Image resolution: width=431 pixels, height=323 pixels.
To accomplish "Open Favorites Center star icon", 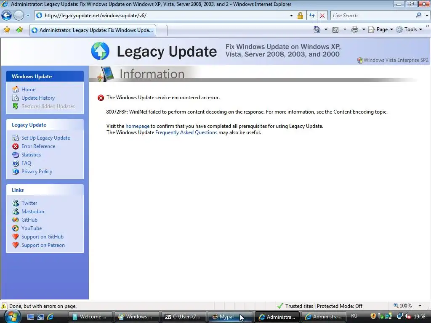I will point(7,30).
